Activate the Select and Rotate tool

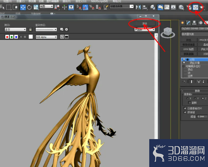click(x=29, y=7)
